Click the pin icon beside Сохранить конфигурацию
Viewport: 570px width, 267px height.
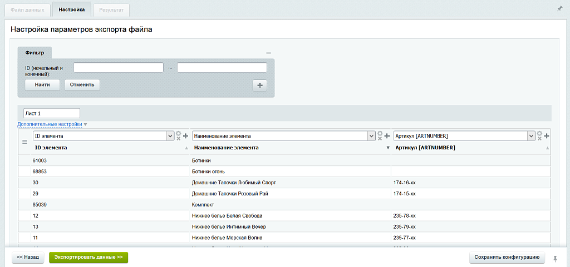pos(555,258)
